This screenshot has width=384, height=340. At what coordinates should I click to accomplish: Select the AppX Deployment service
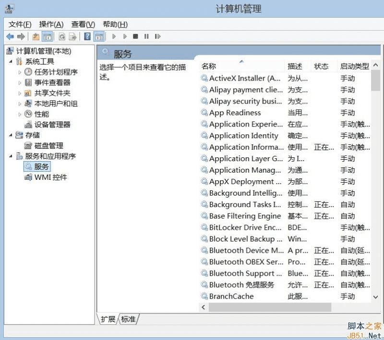(x=285, y=182)
